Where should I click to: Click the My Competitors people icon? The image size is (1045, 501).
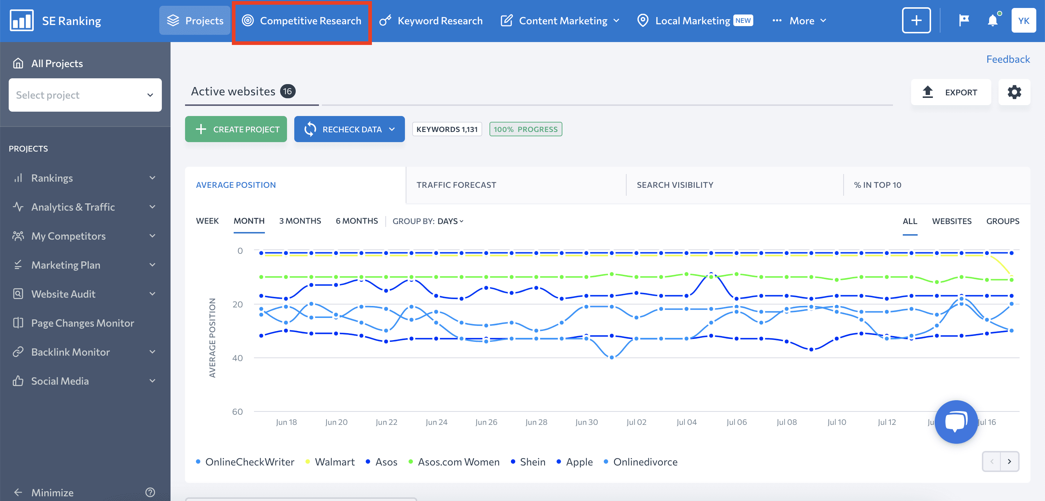pos(18,236)
